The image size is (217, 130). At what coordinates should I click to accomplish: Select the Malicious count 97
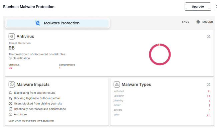coord(10,68)
